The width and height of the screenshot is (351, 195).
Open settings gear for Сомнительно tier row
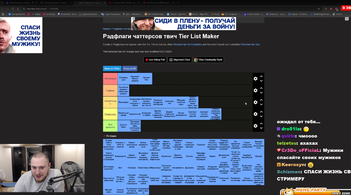click(255, 102)
